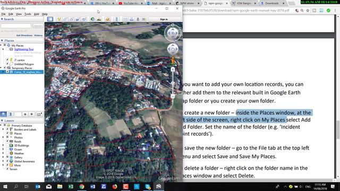Uncheck the Borders and Labels layer
The image size is (340, 191).
point(7,129)
